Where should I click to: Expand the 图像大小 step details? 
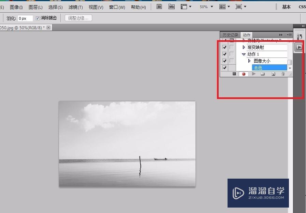pyautogui.click(x=249, y=61)
